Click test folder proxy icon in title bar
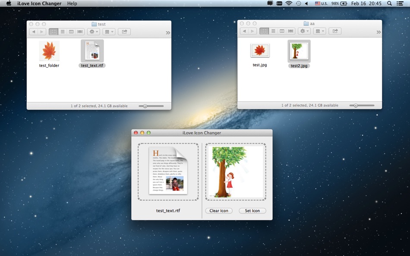Image resolution: width=410 pixels, height=256 pixels. point(94,24)
